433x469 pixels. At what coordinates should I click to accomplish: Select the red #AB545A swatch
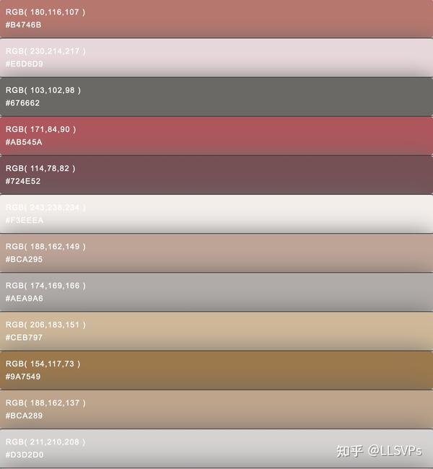[x=216, y=136]
